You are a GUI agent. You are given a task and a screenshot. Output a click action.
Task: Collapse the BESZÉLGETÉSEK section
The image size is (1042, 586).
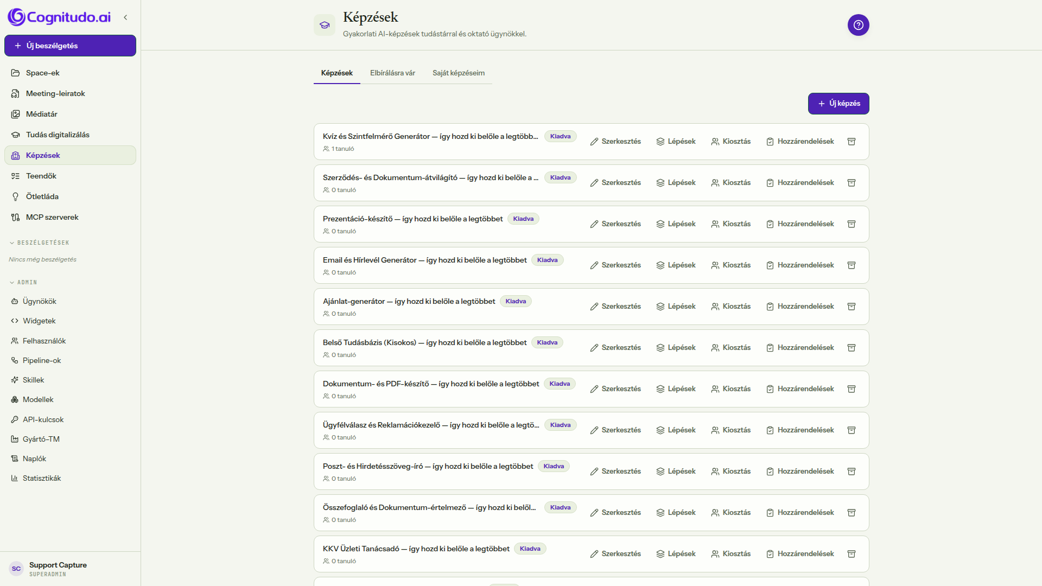click(x=39, y=243)
